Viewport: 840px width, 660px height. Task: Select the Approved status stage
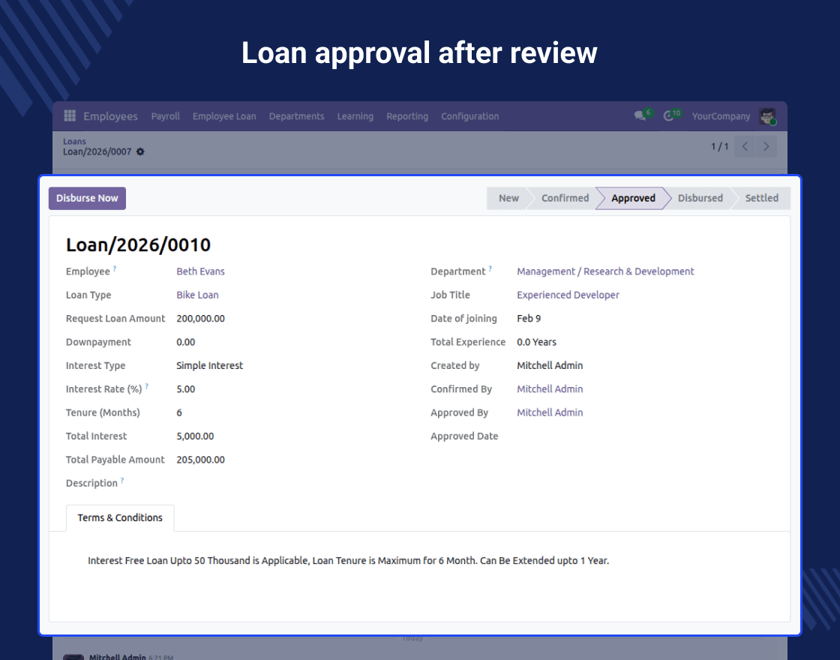[633, 198]
